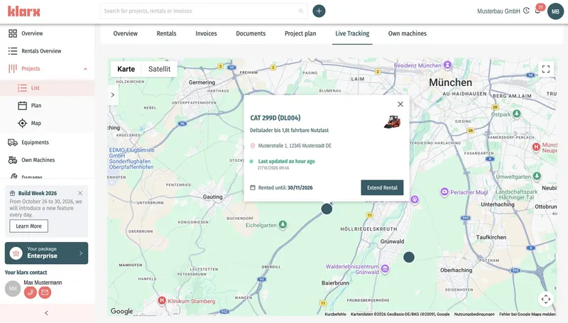Click the location pin icon beside Musterstraße address

click(x=253, y=146)
